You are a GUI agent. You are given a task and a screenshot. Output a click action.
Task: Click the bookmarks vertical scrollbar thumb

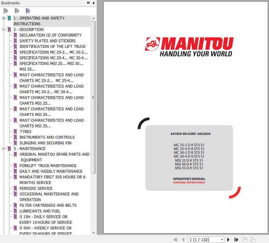94,97
